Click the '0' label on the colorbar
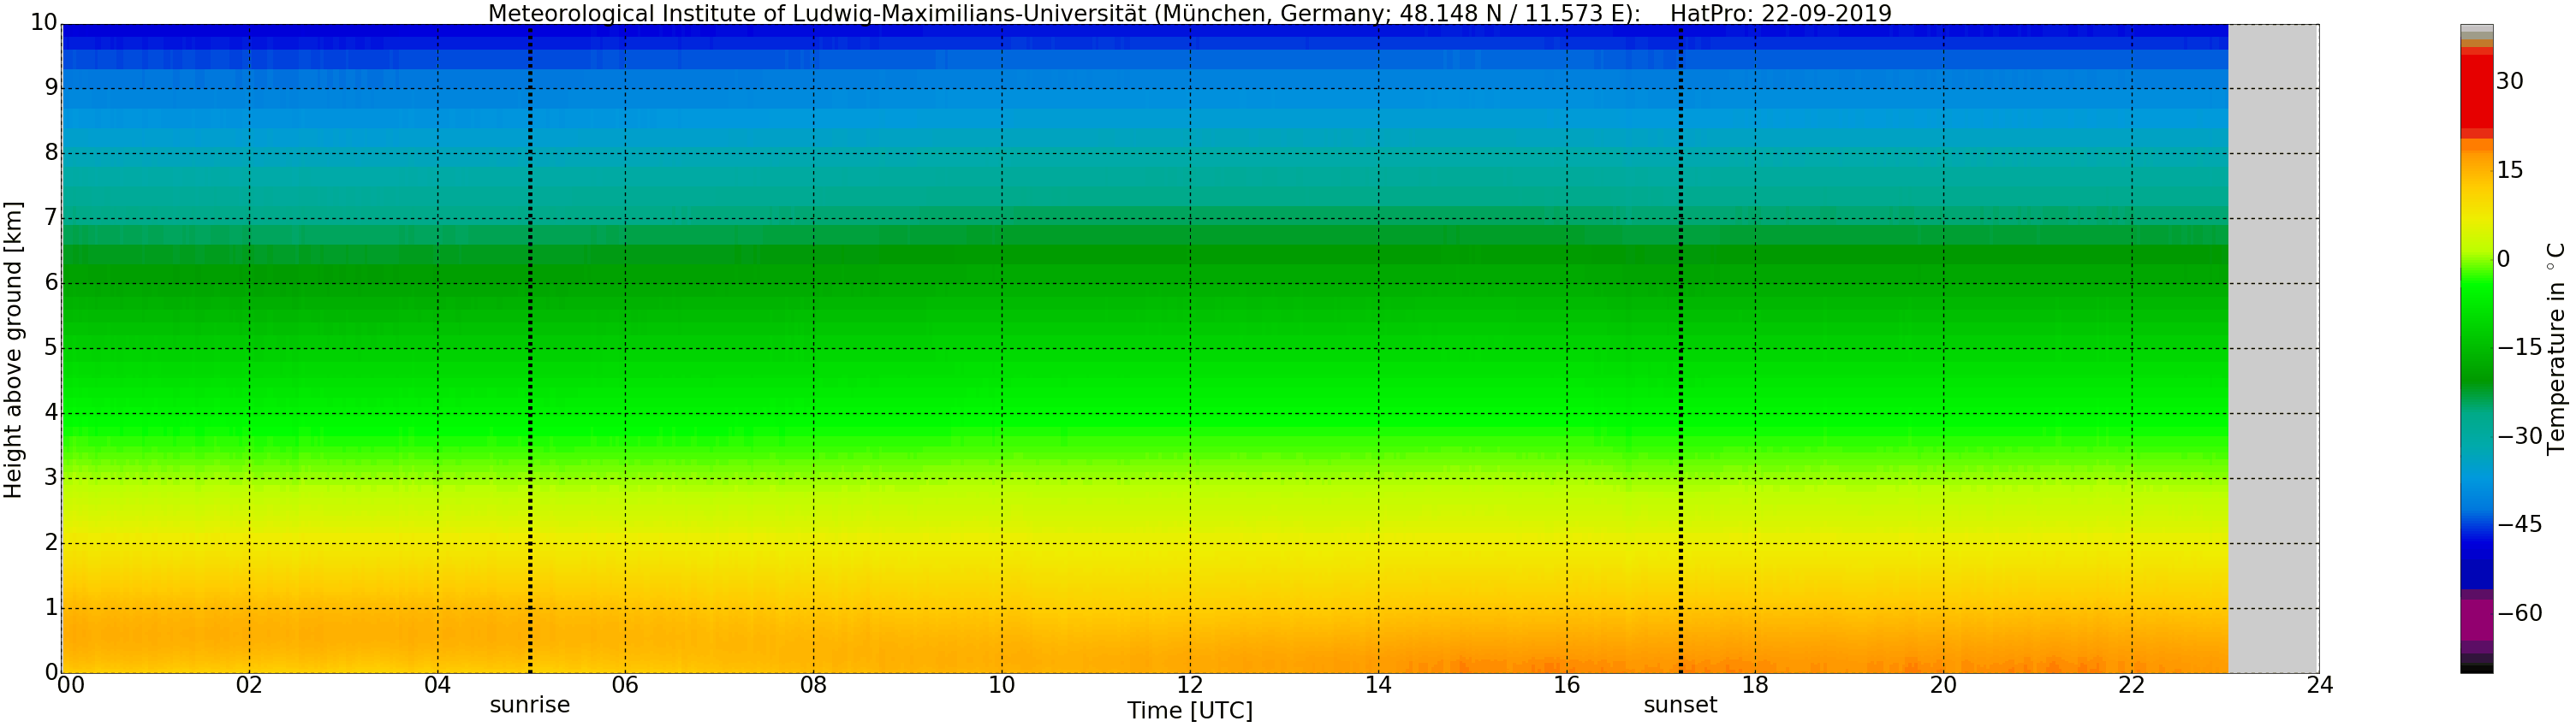The image size is (2576, 727). (2503, 260)
